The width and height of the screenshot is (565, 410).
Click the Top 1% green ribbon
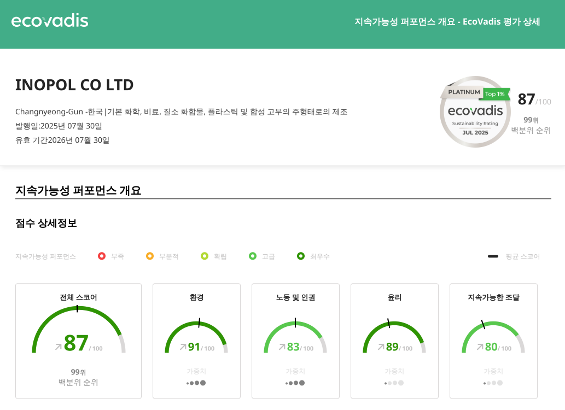click(x=495, y=94)
